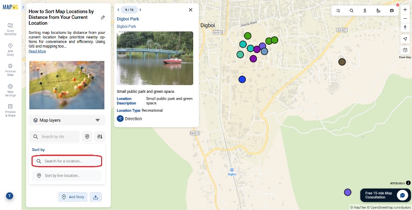The image size is (412, 210).
Task: Click the brown map marker
Action: pyautogui.click(x=342, y=62)
